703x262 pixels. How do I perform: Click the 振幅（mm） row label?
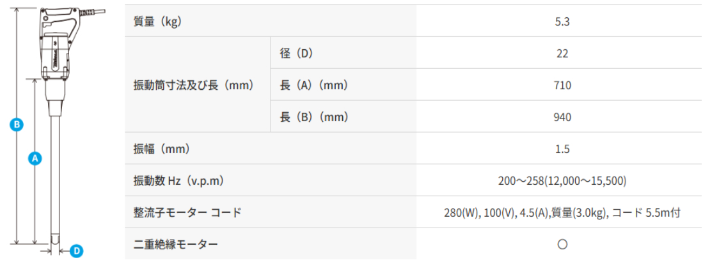coord(161,149)
